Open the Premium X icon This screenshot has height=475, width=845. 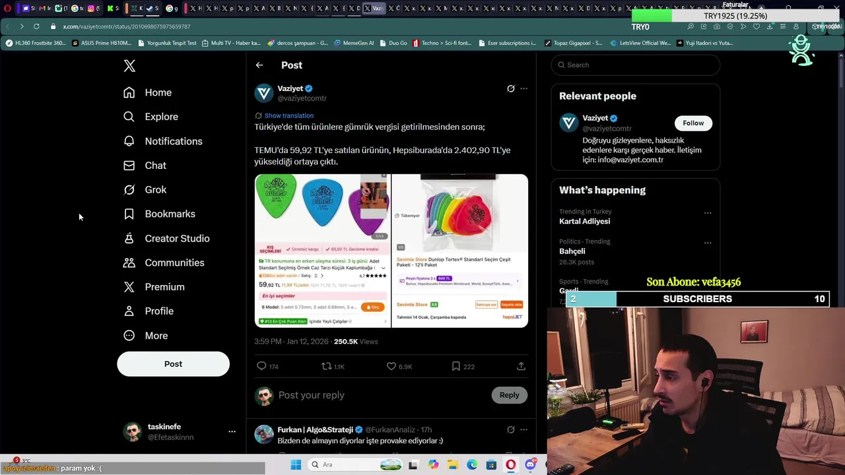(x=129, y=287)
